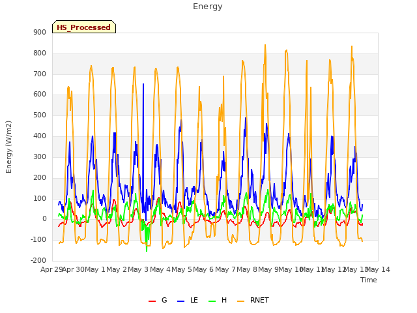This screenshot has width=417, height=313.
Task: Click the May 5 x-axis date label
Action: (182, 269)
